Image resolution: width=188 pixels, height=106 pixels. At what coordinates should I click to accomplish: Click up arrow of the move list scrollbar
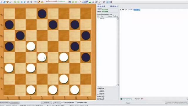(x=117, y=19)
